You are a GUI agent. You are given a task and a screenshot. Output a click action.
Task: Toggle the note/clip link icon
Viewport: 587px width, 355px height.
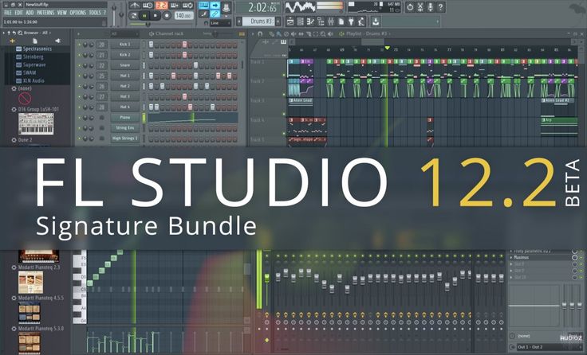(215, 14)
